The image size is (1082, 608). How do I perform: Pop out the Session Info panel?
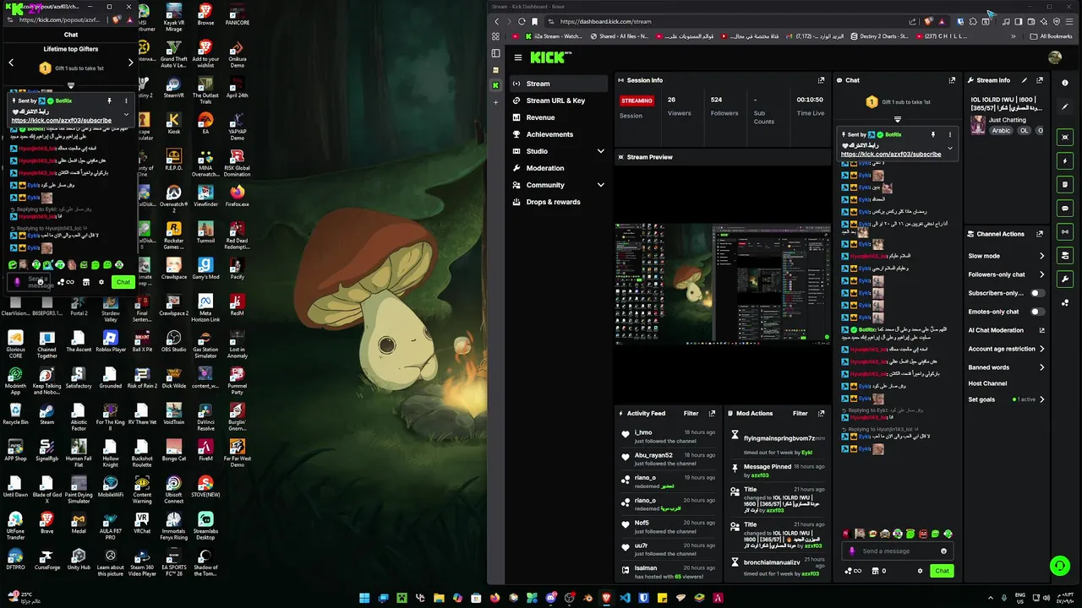coord(821,80)
